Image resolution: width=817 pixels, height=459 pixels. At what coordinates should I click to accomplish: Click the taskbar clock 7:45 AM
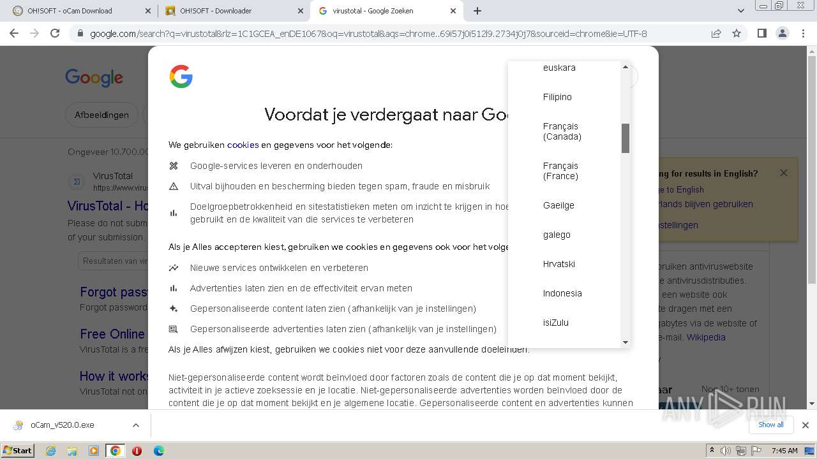coord(784,451)
